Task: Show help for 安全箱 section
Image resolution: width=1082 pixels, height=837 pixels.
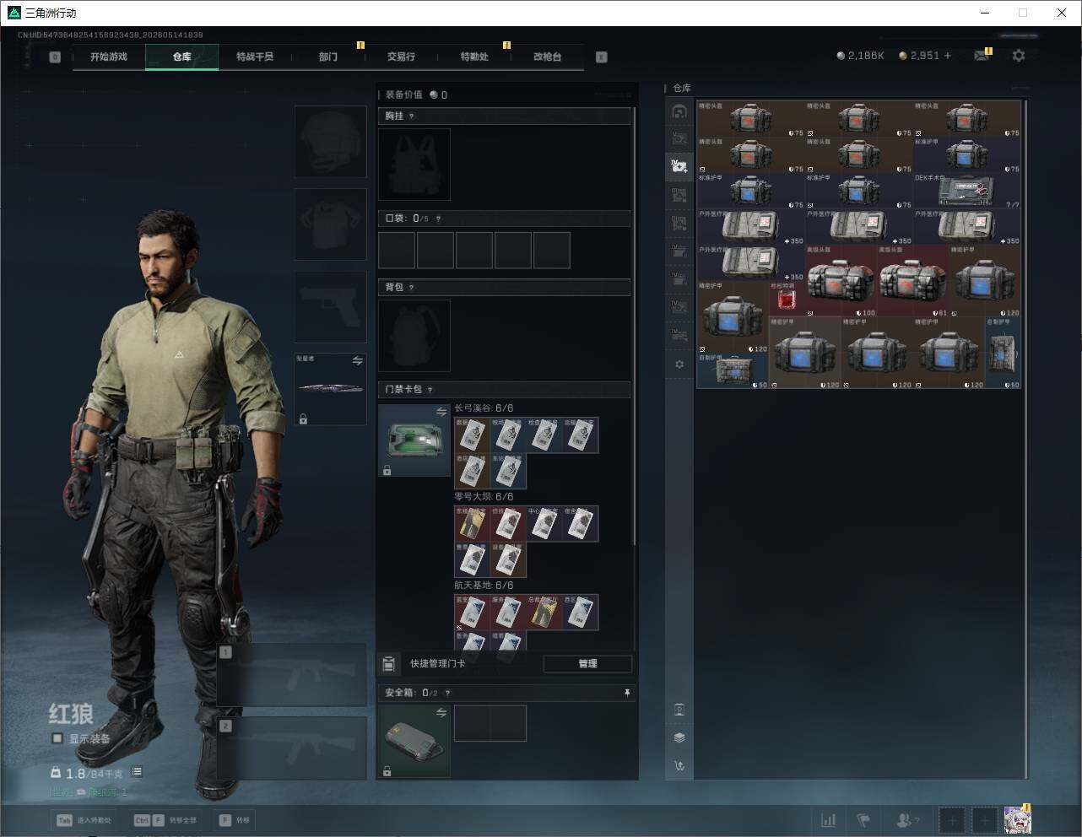Action: [x=447, y=694]
